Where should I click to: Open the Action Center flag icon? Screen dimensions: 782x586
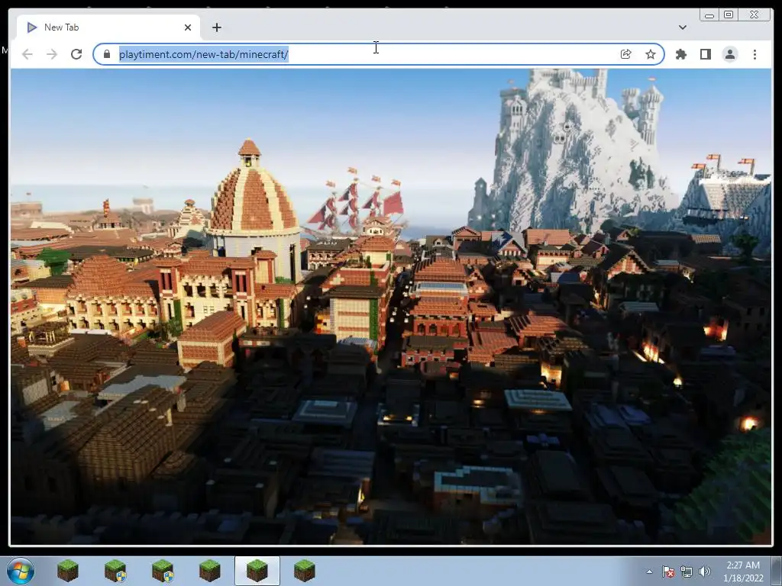click(667, 572)
